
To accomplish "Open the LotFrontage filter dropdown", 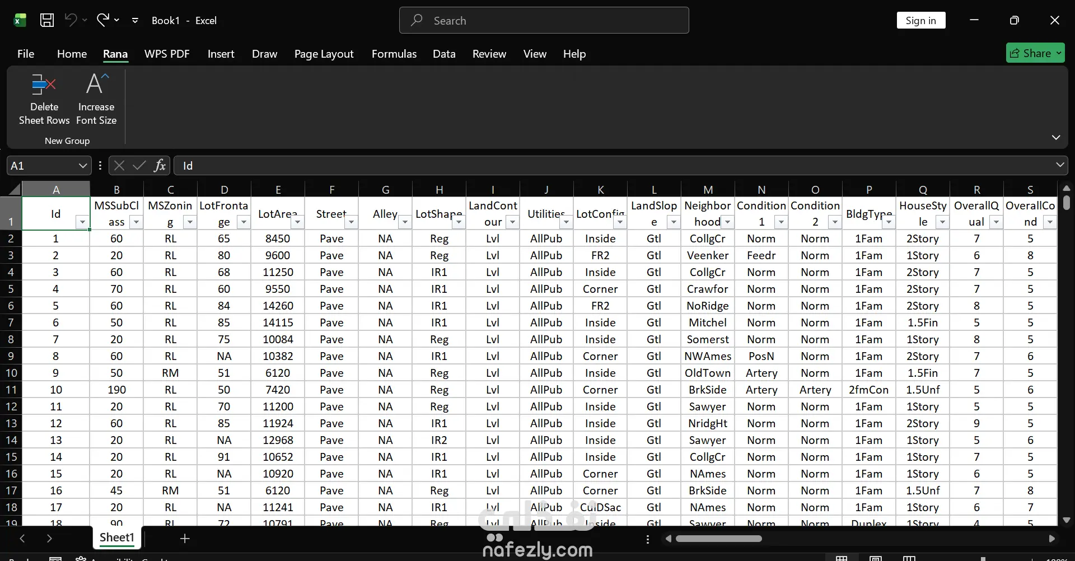I will [244, 222].
